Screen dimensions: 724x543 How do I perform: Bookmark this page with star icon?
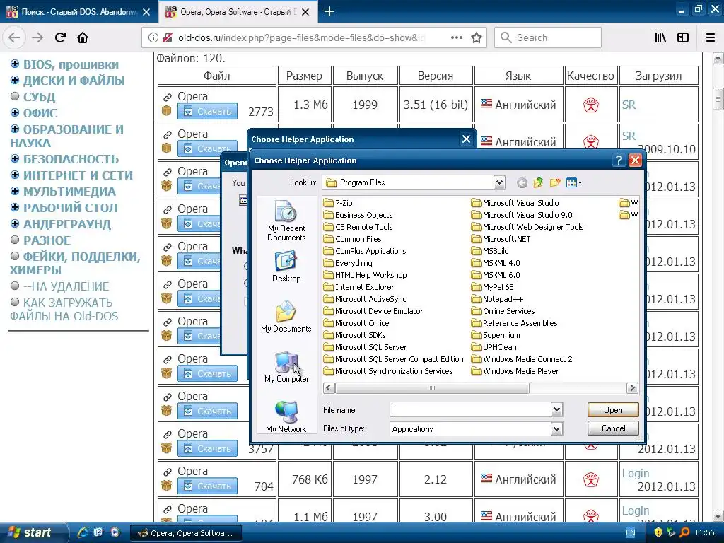coord(477,37)
